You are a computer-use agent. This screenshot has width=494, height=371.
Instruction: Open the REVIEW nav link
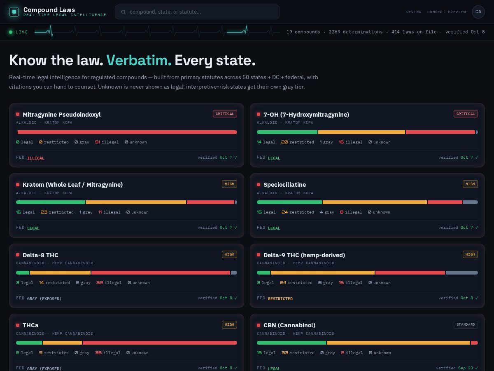point(414,12)
